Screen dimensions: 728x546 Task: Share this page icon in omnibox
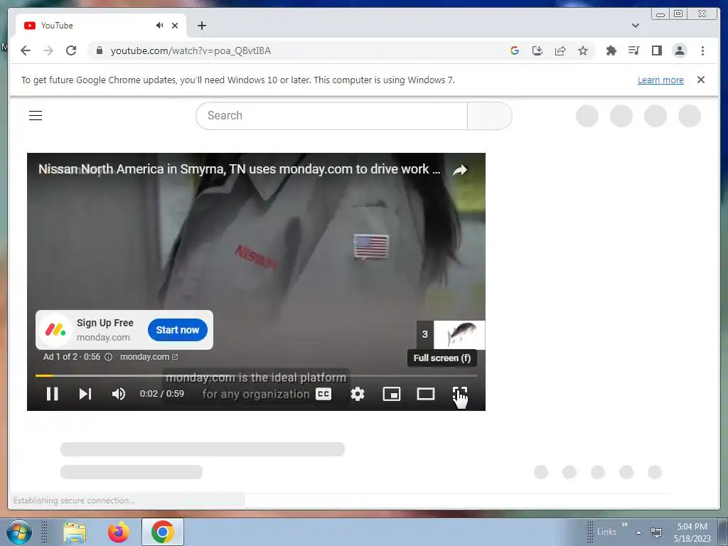pyautogui.click(x=560, y=50)
